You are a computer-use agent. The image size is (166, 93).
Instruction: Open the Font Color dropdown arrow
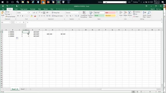point(37,16)
